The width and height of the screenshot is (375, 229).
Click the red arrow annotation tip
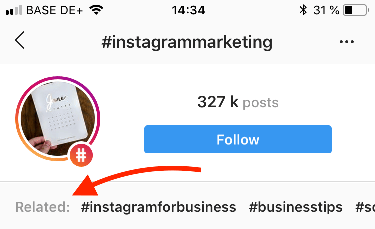pos(79,192)
